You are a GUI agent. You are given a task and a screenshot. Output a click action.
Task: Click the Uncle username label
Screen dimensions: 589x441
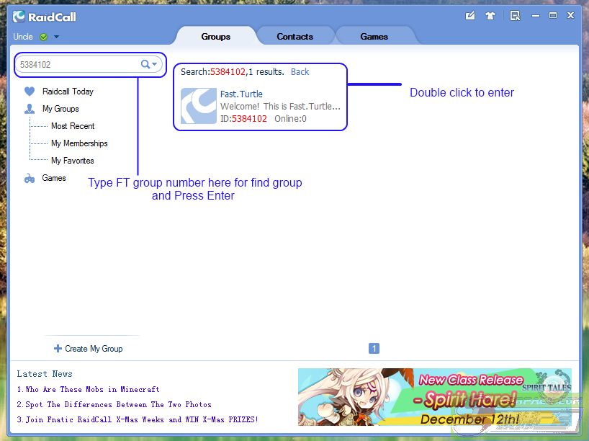(x=23, y=37)
